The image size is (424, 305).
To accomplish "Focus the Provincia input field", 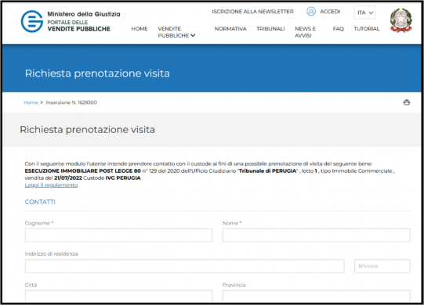I will [x=316, y=296].
